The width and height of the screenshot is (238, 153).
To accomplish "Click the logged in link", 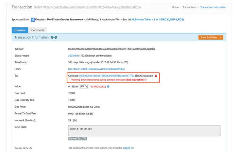I will (x=128, y=148).
